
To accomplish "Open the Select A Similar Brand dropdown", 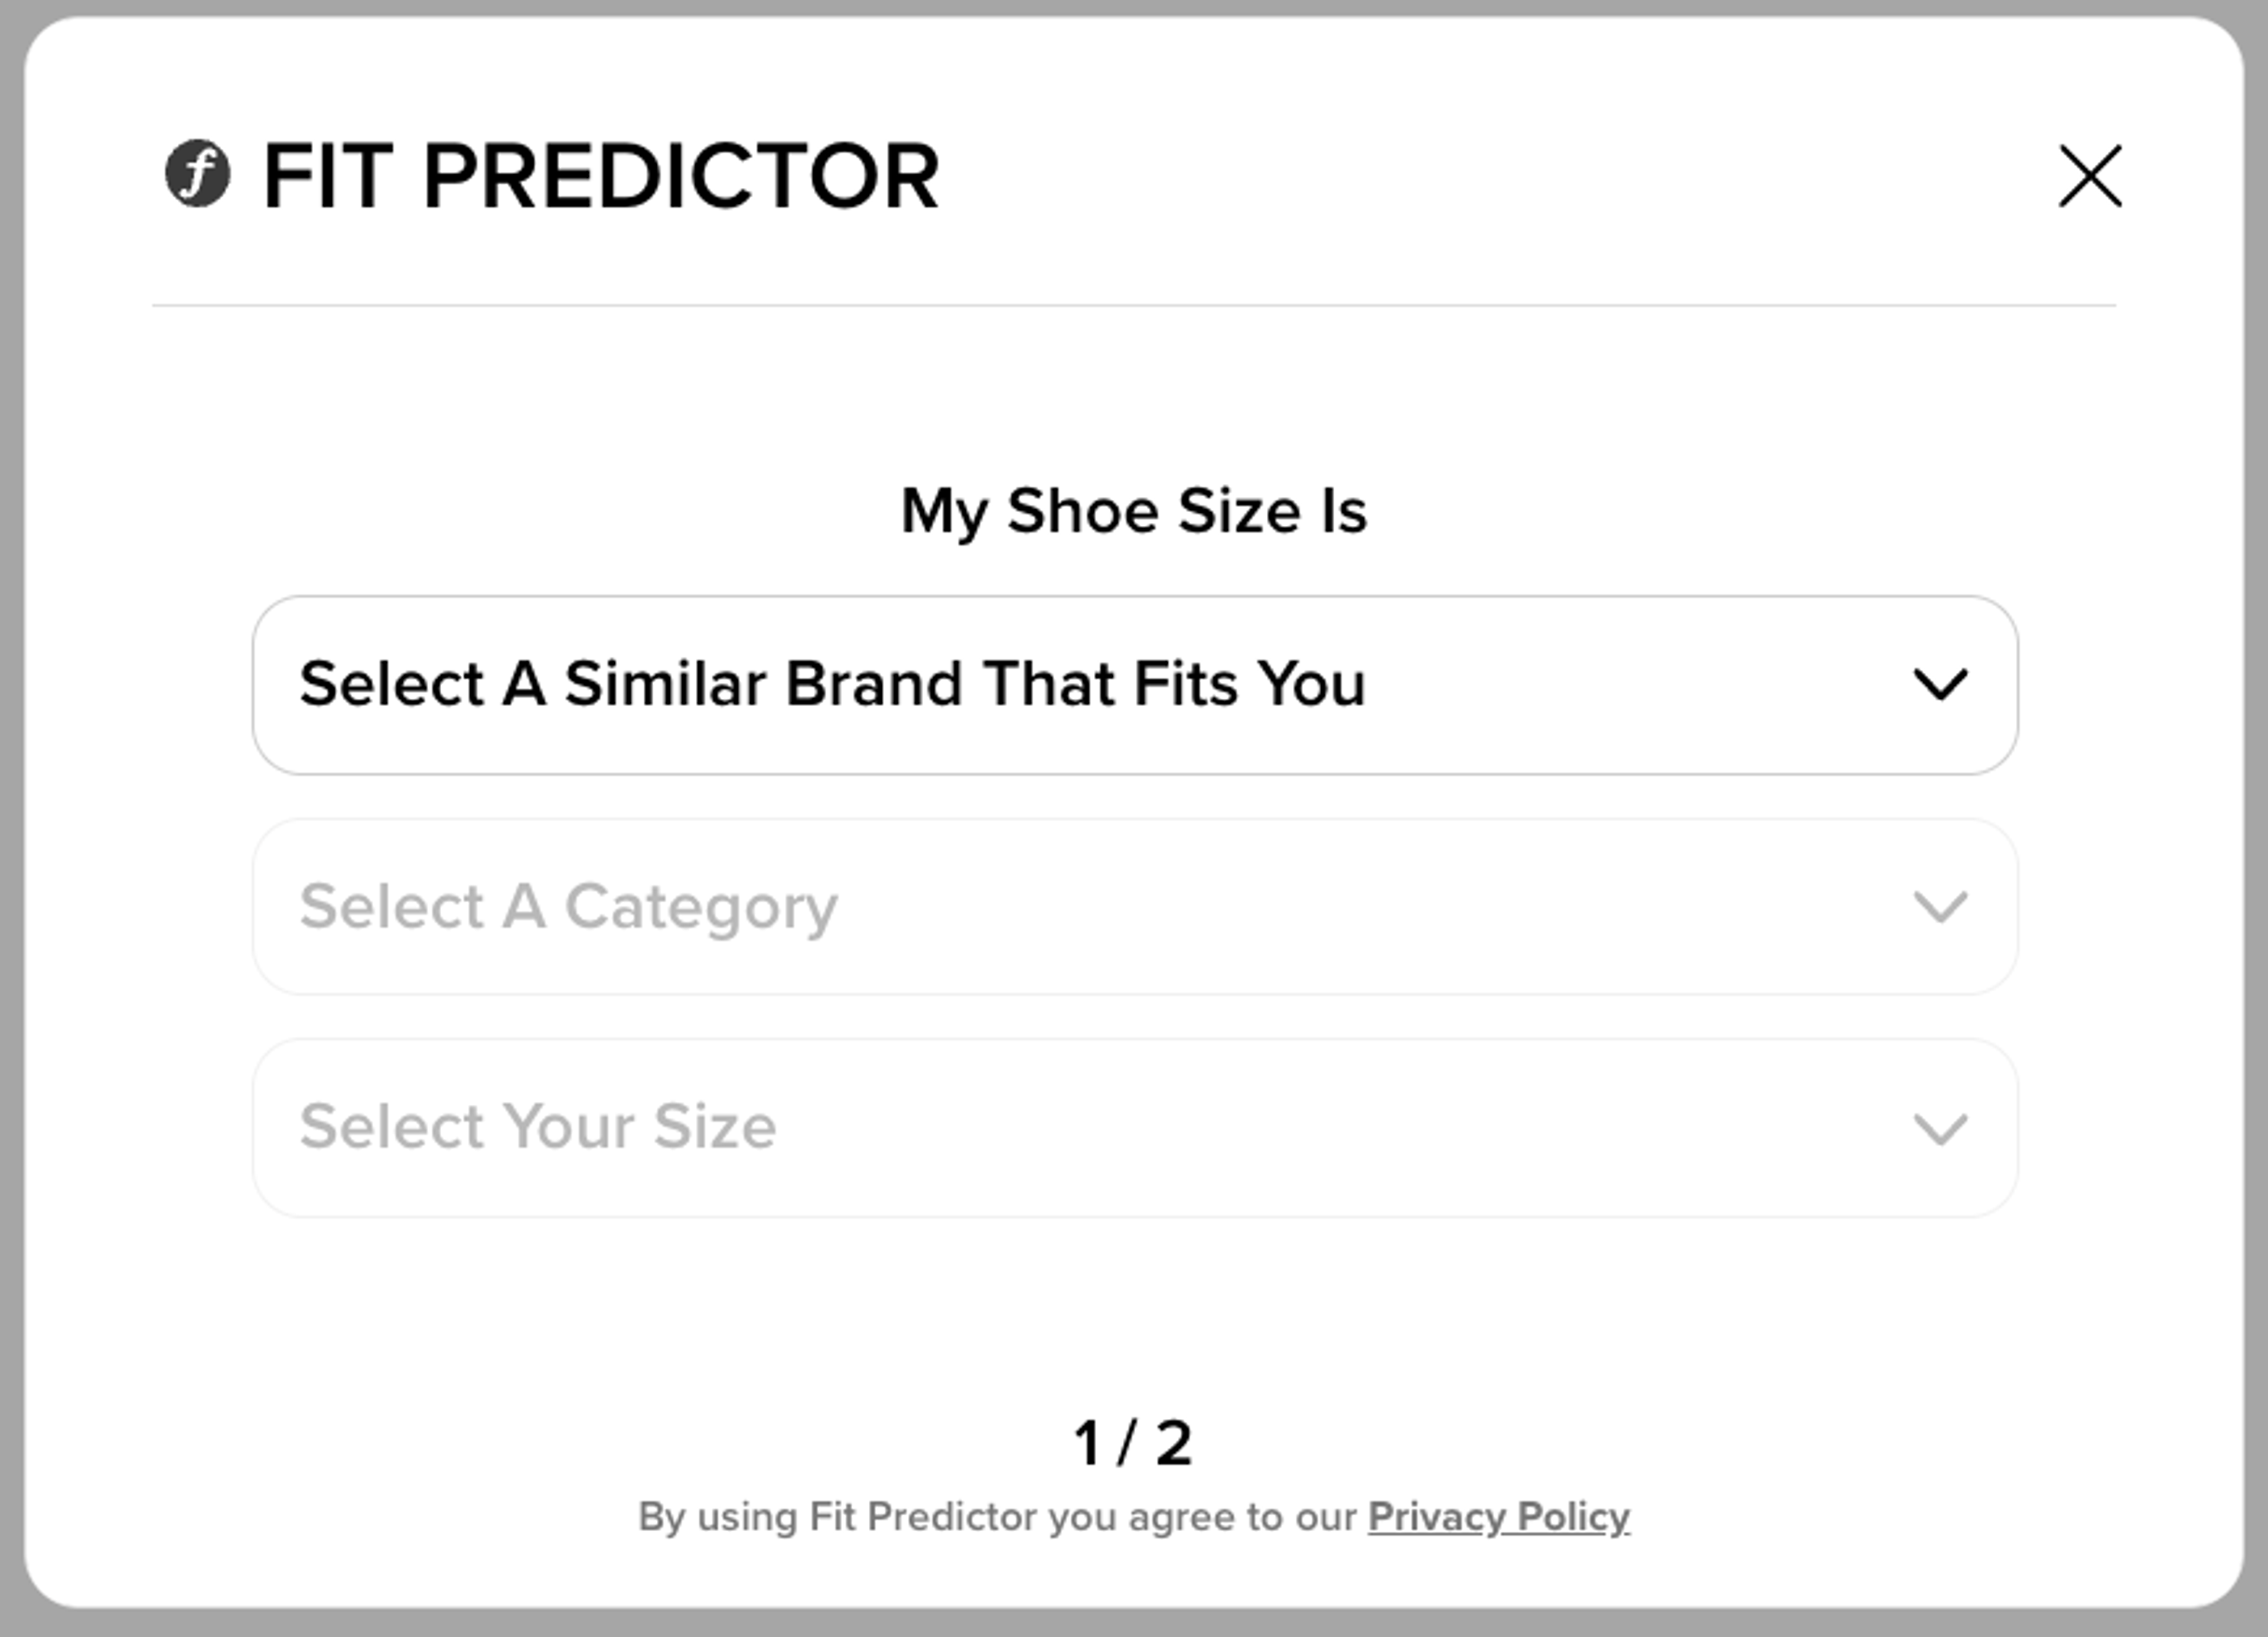I will 1134,685.
